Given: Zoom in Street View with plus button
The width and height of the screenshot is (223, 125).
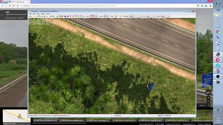Looking at the screenshot, I should pos(208,98).
